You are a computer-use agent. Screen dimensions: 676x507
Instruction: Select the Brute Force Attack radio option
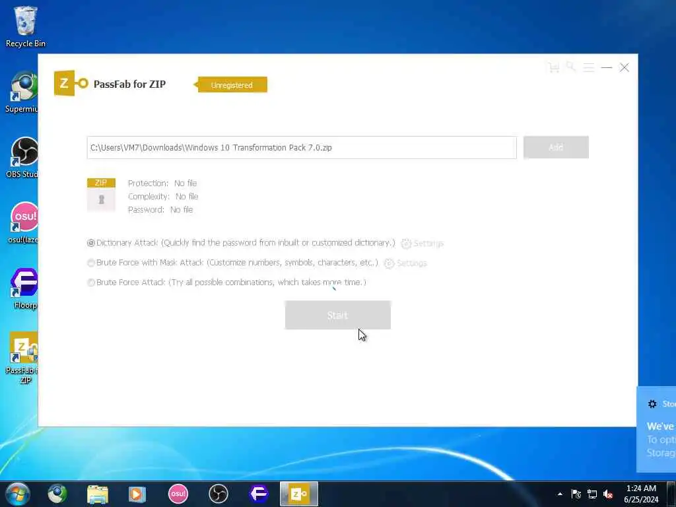point(91,283)
